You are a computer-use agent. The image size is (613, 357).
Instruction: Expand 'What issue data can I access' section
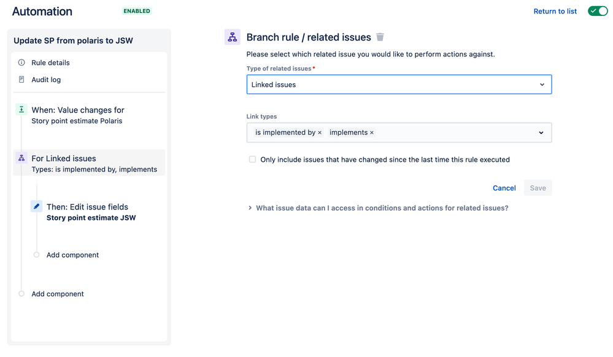250,208
